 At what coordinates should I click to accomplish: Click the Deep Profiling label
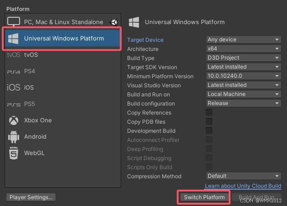coord(145,149)
